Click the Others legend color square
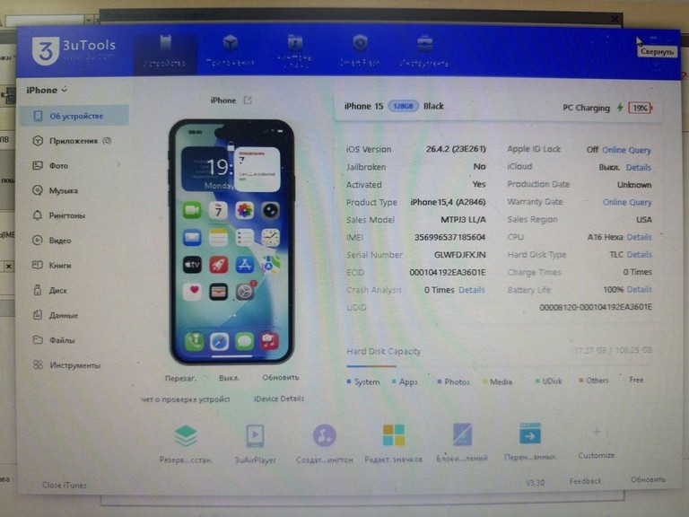 click(581, 381)
